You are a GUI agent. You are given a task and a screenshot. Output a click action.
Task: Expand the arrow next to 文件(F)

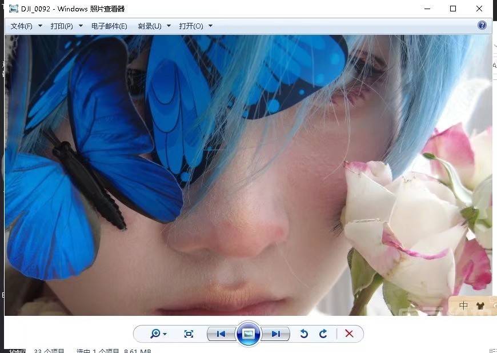pos(40,26)
